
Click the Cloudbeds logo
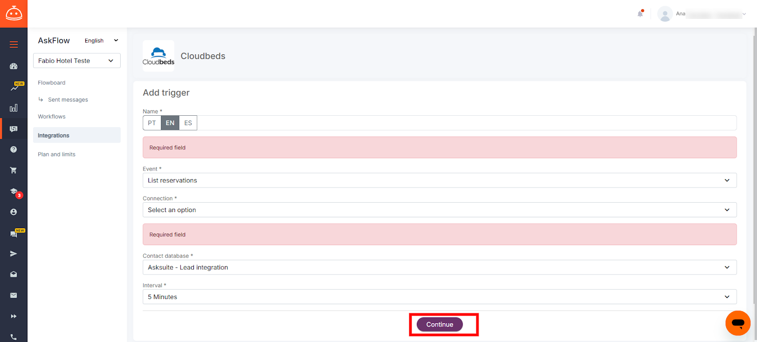[x=158, y=56]
